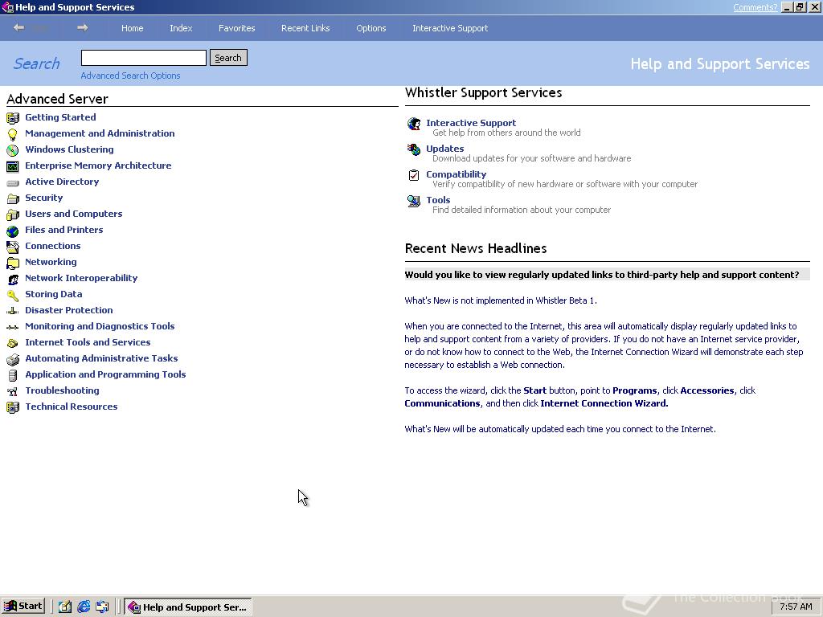
Task: Open the Updates link text
Action: [445, 149]
